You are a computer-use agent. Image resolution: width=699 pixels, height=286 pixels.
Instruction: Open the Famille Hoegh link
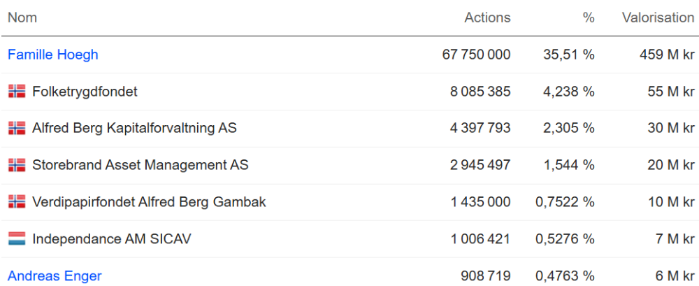point(53,55)
